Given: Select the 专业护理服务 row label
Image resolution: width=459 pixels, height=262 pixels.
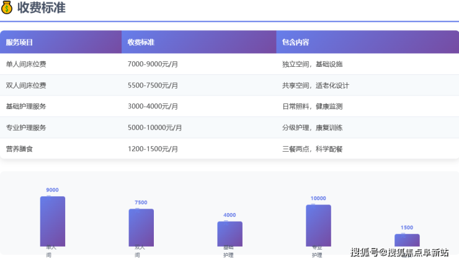Looking at the screenshot, I should [25, 128].
